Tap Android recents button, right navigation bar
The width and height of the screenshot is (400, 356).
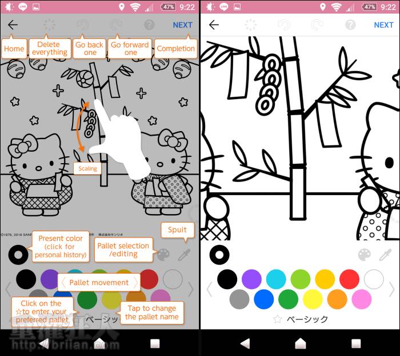(x=356, y=343)
